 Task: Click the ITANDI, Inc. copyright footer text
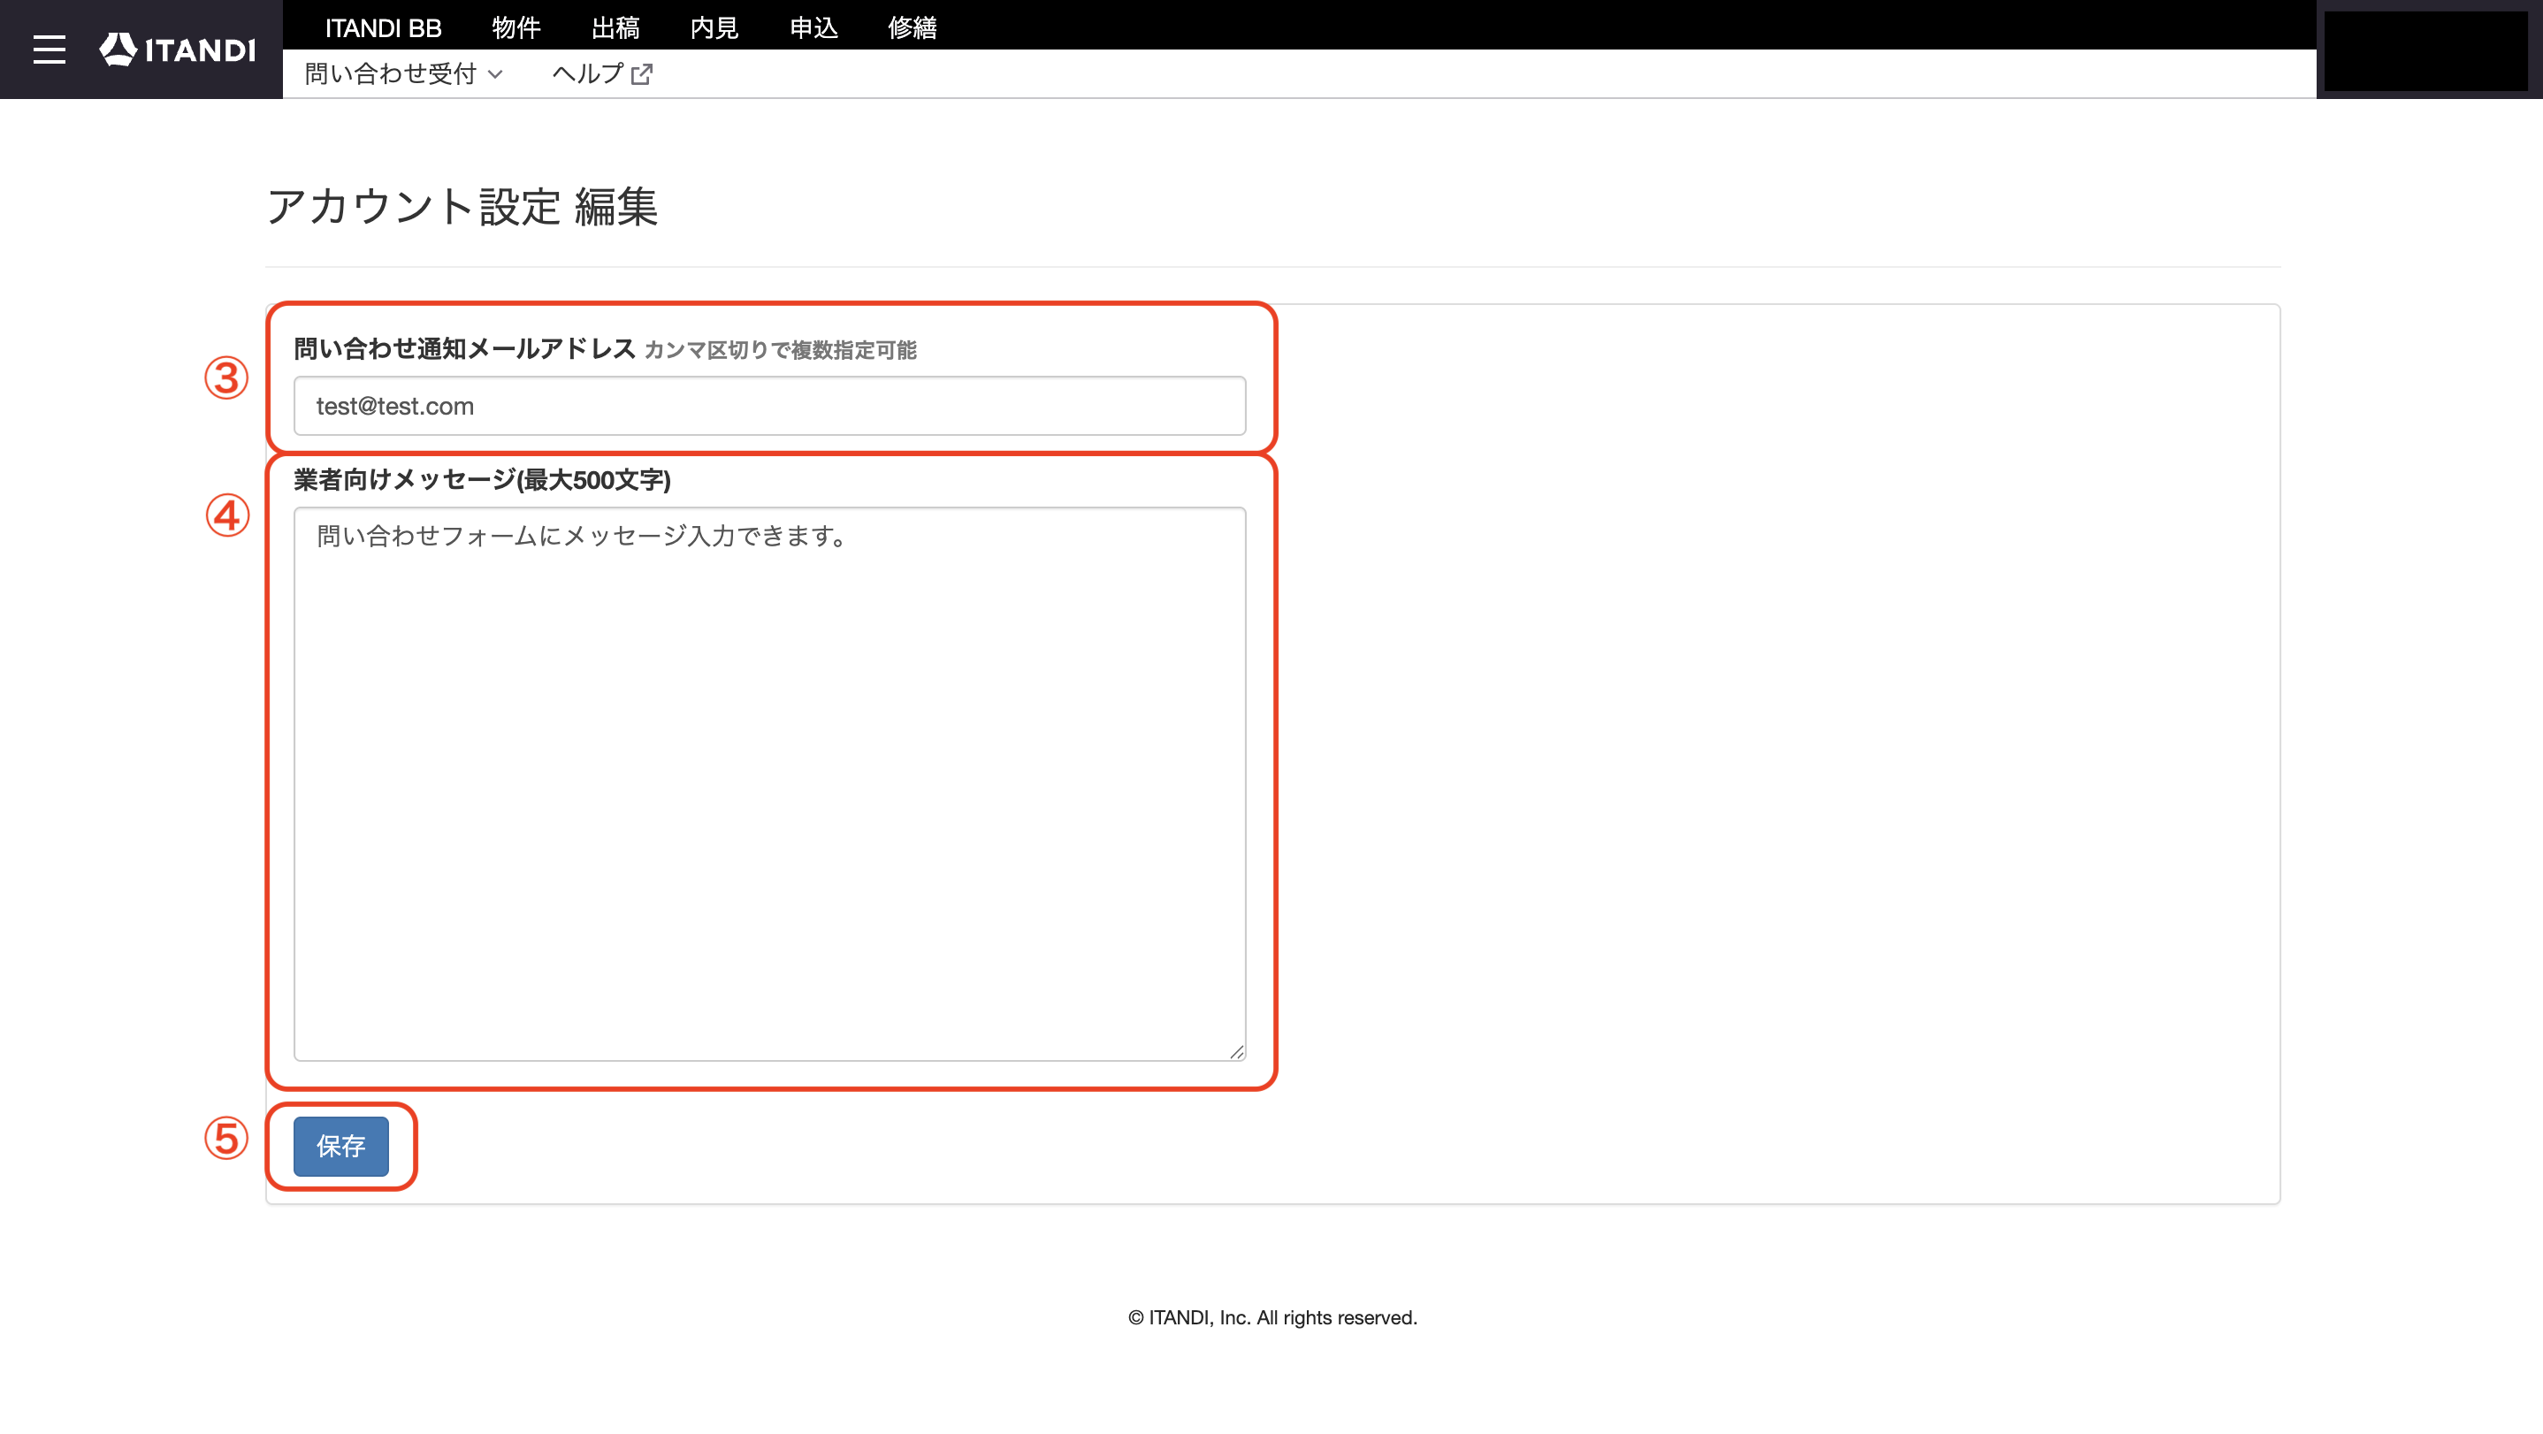pos(1272,1317)
